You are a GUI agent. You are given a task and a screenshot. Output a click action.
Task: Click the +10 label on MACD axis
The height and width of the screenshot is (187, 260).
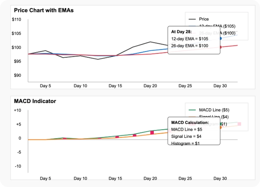(17, 110)
